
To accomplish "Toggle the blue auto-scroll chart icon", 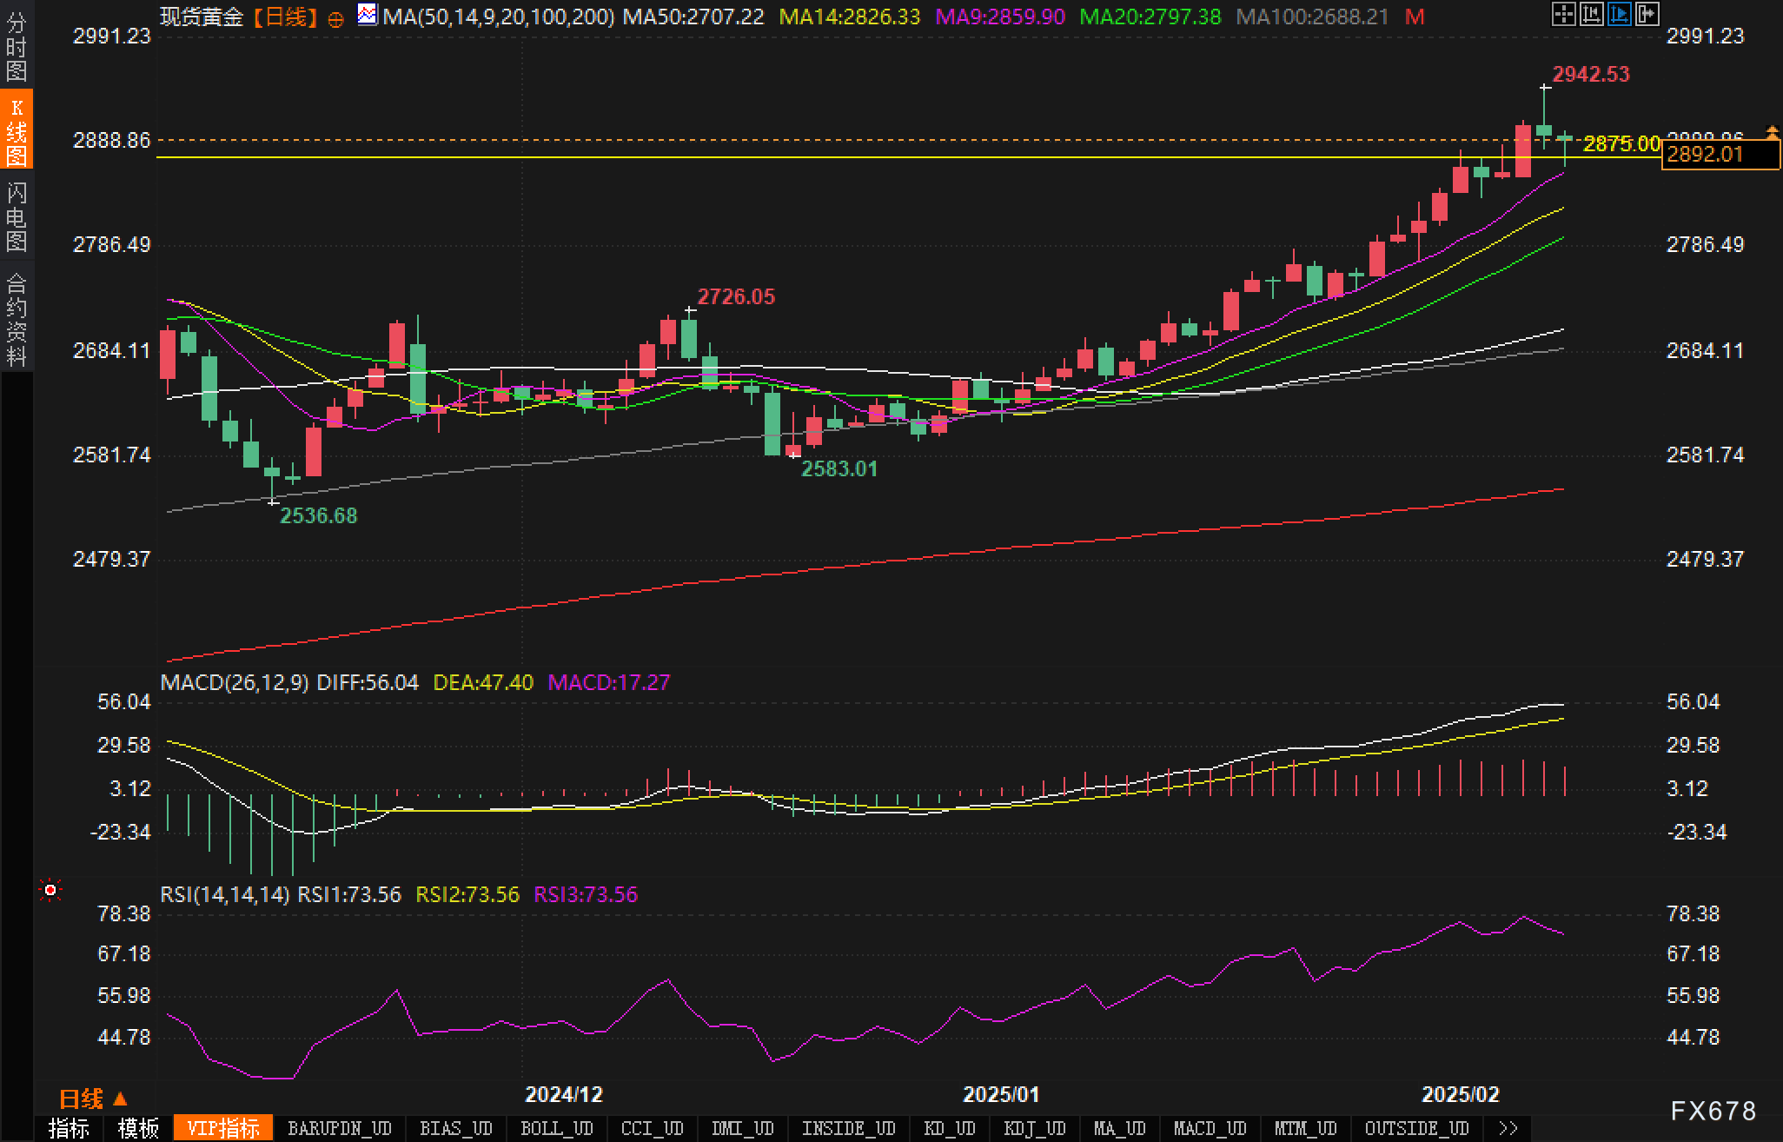I will point(1619,14).
